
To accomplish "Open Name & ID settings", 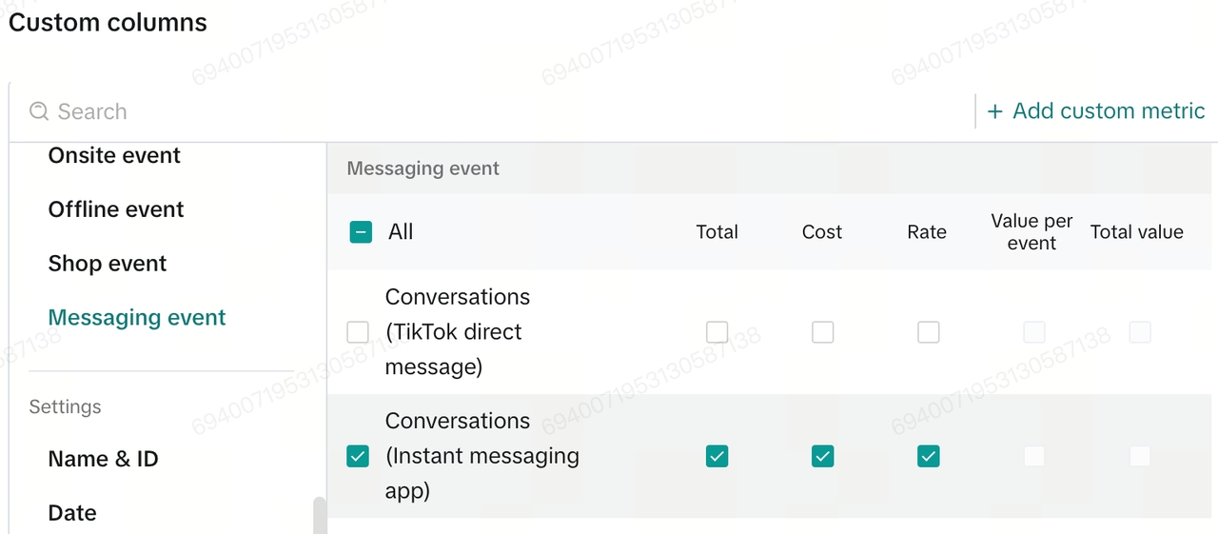I will tap(103, 459).
